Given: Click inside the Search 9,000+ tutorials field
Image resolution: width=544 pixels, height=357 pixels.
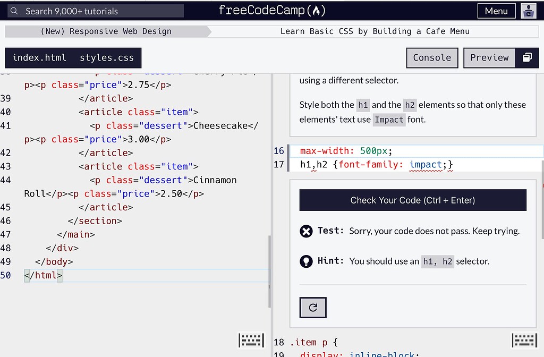Looking at the screenshot, I should point(96,10).
